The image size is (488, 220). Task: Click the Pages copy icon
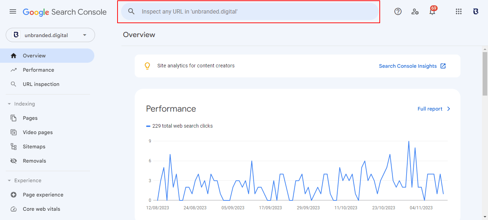click(14, 118)
